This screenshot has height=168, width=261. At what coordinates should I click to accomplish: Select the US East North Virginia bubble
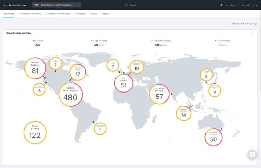click(70, 95)
